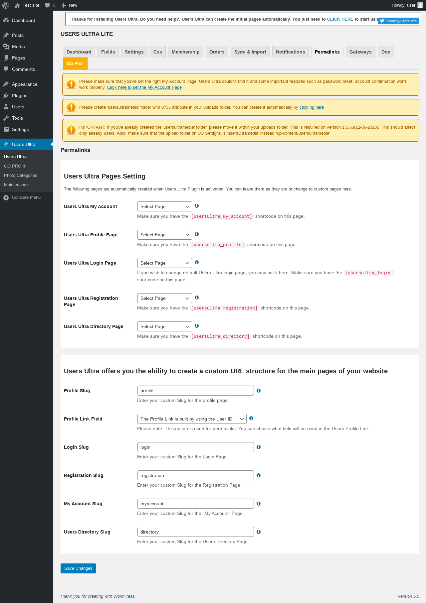426x603 pixels.
Task: Select the Notifications tab
Action: pyautogui.click(x=291, y=52)
